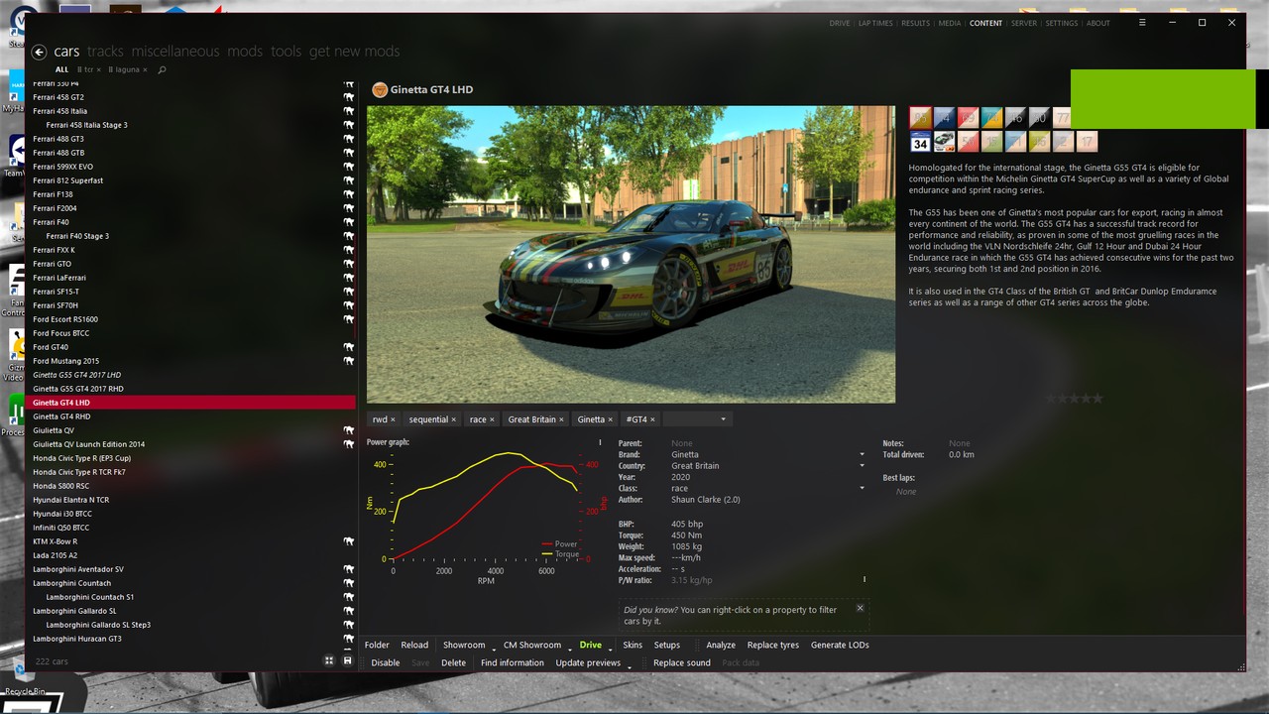This screenshot has width=1269, height=714.
Task: Select skin number 34 thumbnail
Action: pyautogui.click(x=920, y=142)
